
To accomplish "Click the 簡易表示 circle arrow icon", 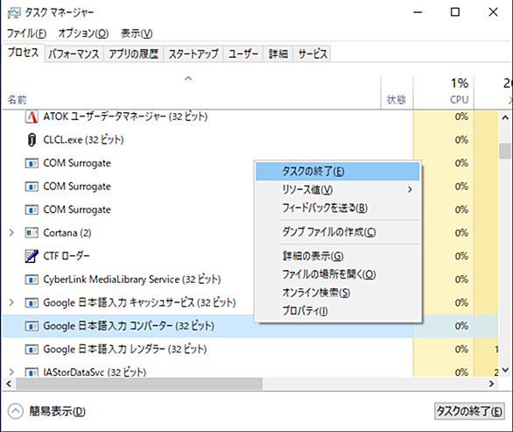I will coord(16,411).
